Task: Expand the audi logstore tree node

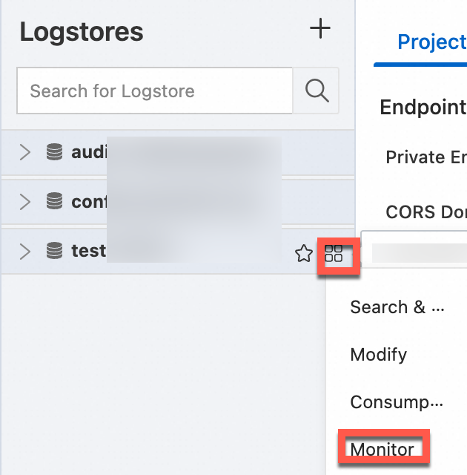Action: click(x=25, y=152)
